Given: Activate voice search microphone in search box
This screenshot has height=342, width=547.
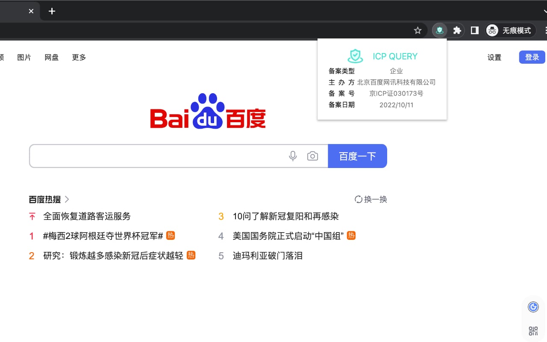Looking at the screenshot, I should pyautogui.click(x=293, y=156).
